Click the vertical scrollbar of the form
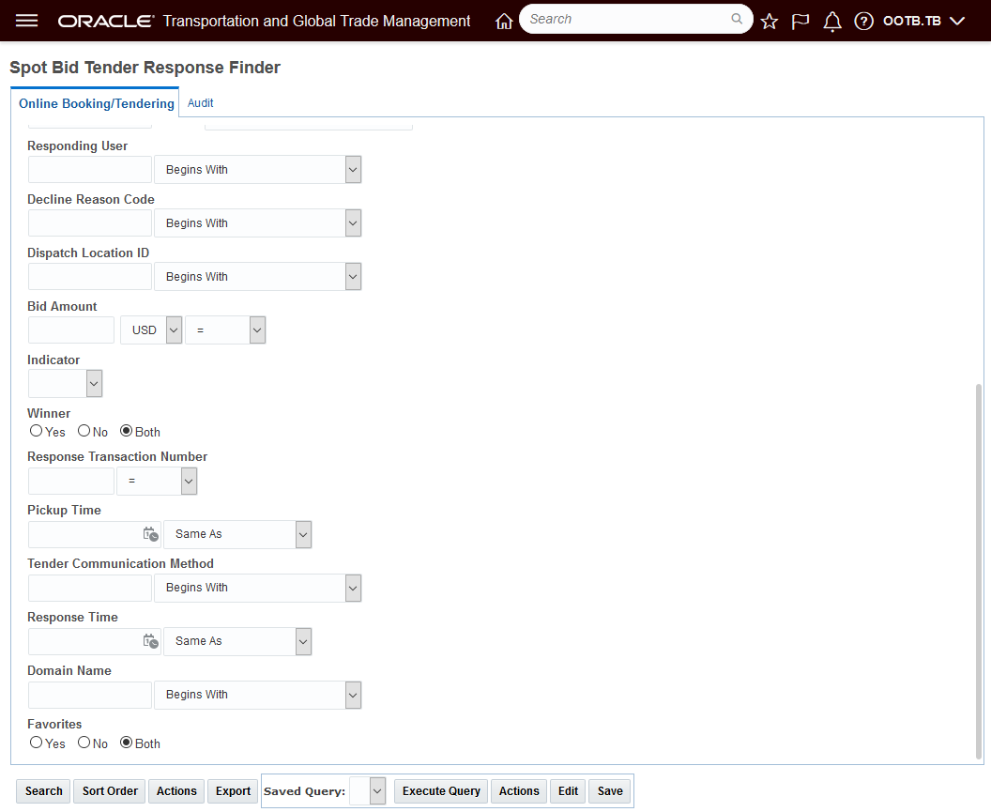Screen dimensions: 991x812 tap(979, 571)
